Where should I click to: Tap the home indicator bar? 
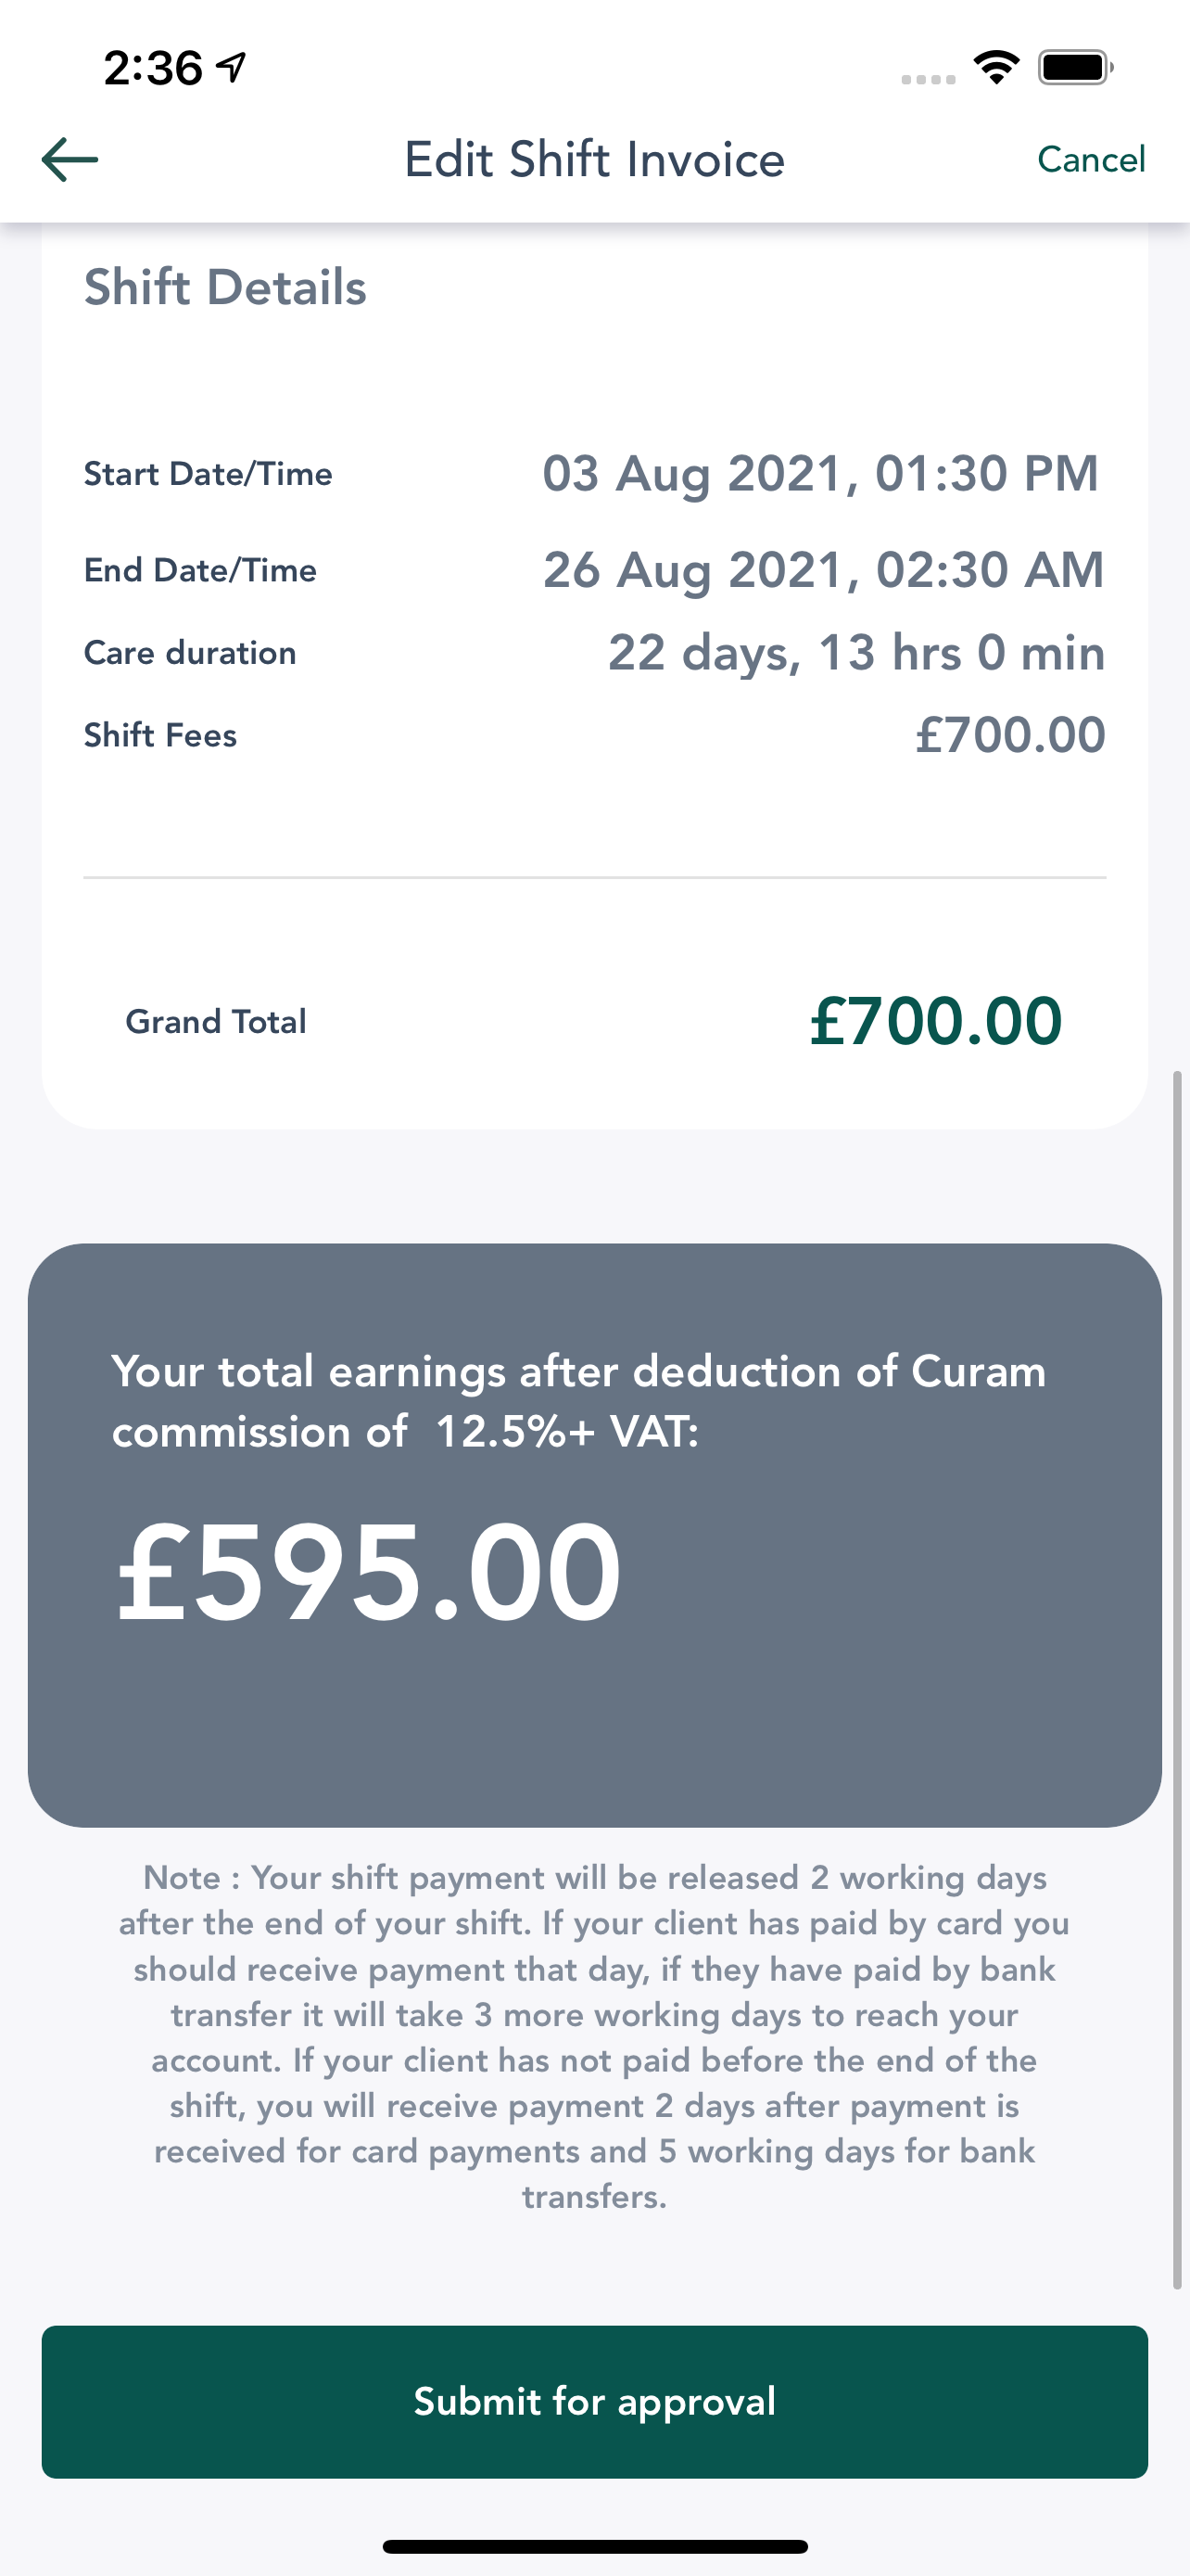click(594, 2546)
